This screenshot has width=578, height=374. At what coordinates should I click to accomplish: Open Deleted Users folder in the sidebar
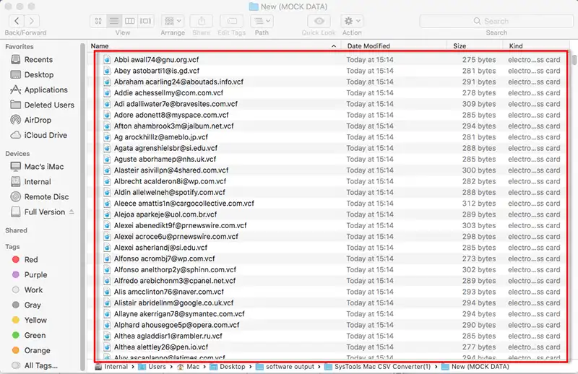(49, 105)
